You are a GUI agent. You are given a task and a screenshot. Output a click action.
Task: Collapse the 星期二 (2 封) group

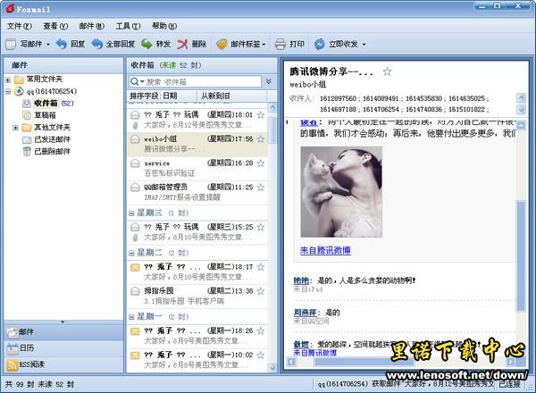tap(131, 254)
